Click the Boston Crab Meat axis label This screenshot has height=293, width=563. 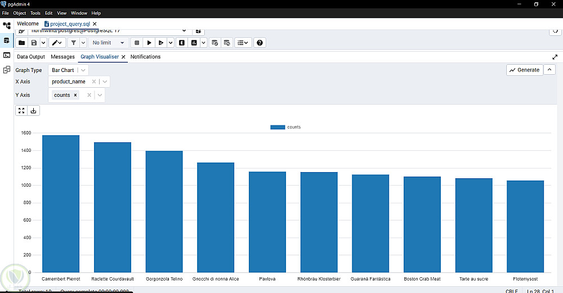[x=422, y=279]
